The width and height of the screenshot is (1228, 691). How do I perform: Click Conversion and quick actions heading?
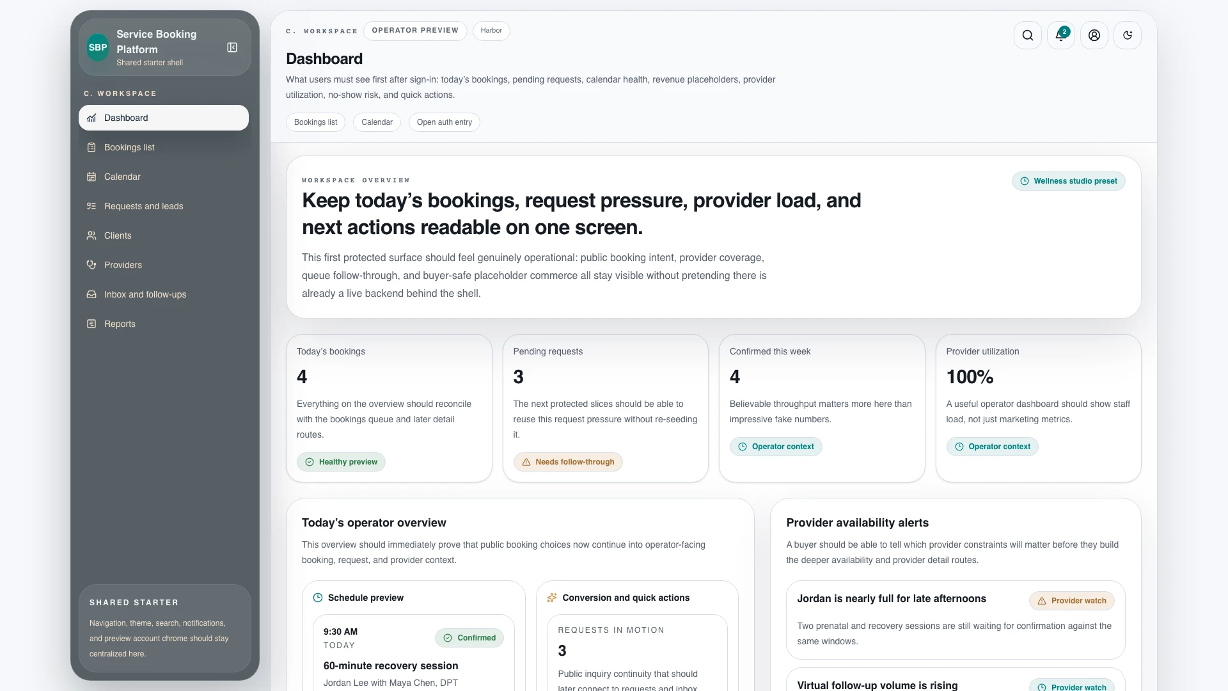[x=626, y=598]
